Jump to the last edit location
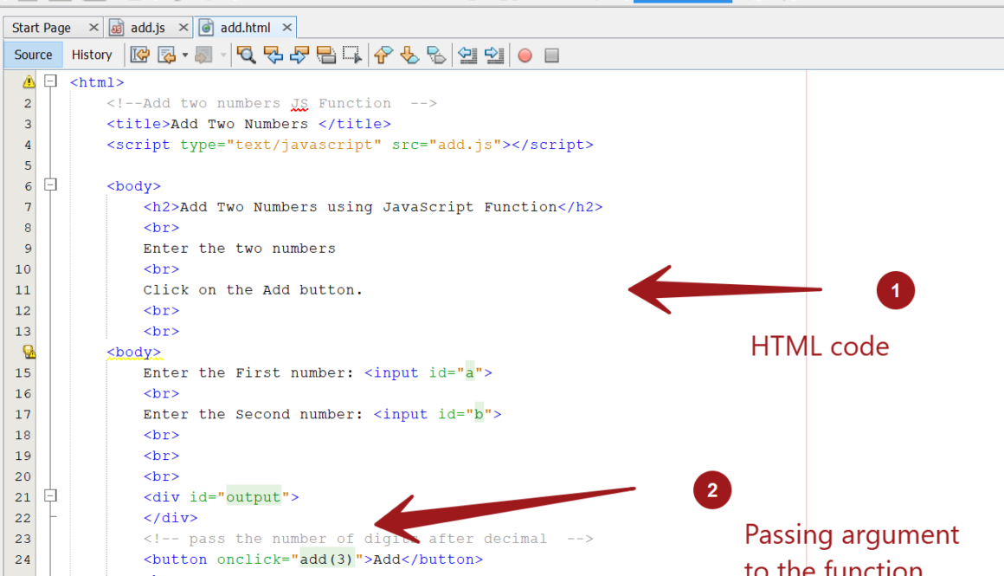1004x576 pixels. click(139, 55)
